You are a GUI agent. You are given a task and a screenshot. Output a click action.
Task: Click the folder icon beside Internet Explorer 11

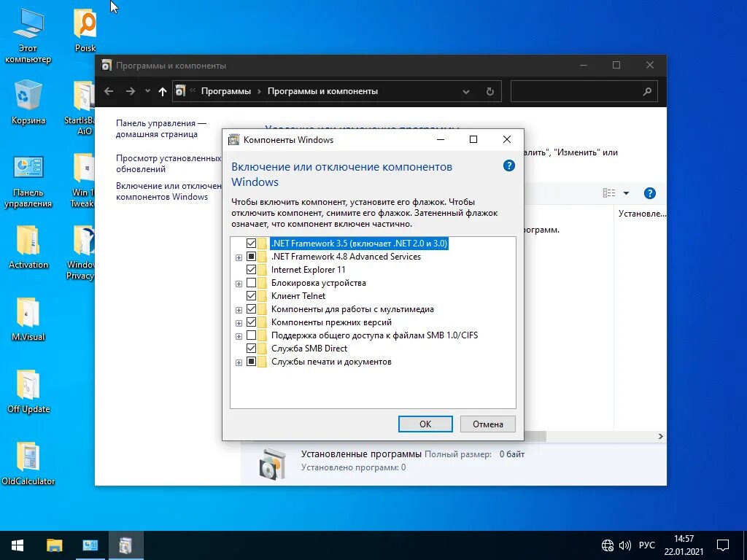pos(263,270)
